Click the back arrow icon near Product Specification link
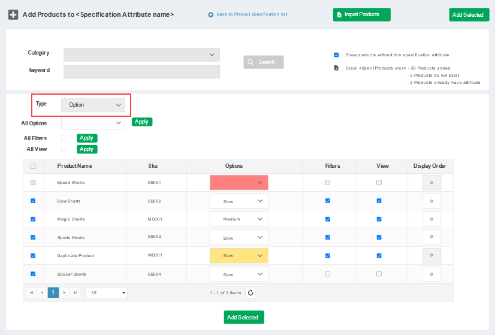The width and height of the screenshot is (495, 335). click(211, 14)
